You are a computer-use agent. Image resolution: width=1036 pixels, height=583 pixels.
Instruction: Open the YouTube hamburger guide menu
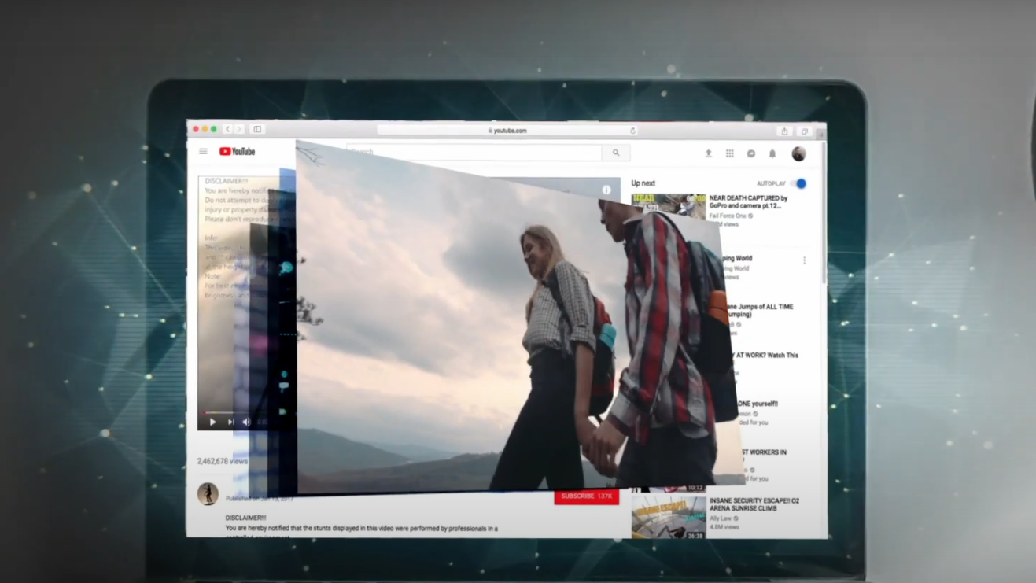pyautogui.click(x=203, y=152)
